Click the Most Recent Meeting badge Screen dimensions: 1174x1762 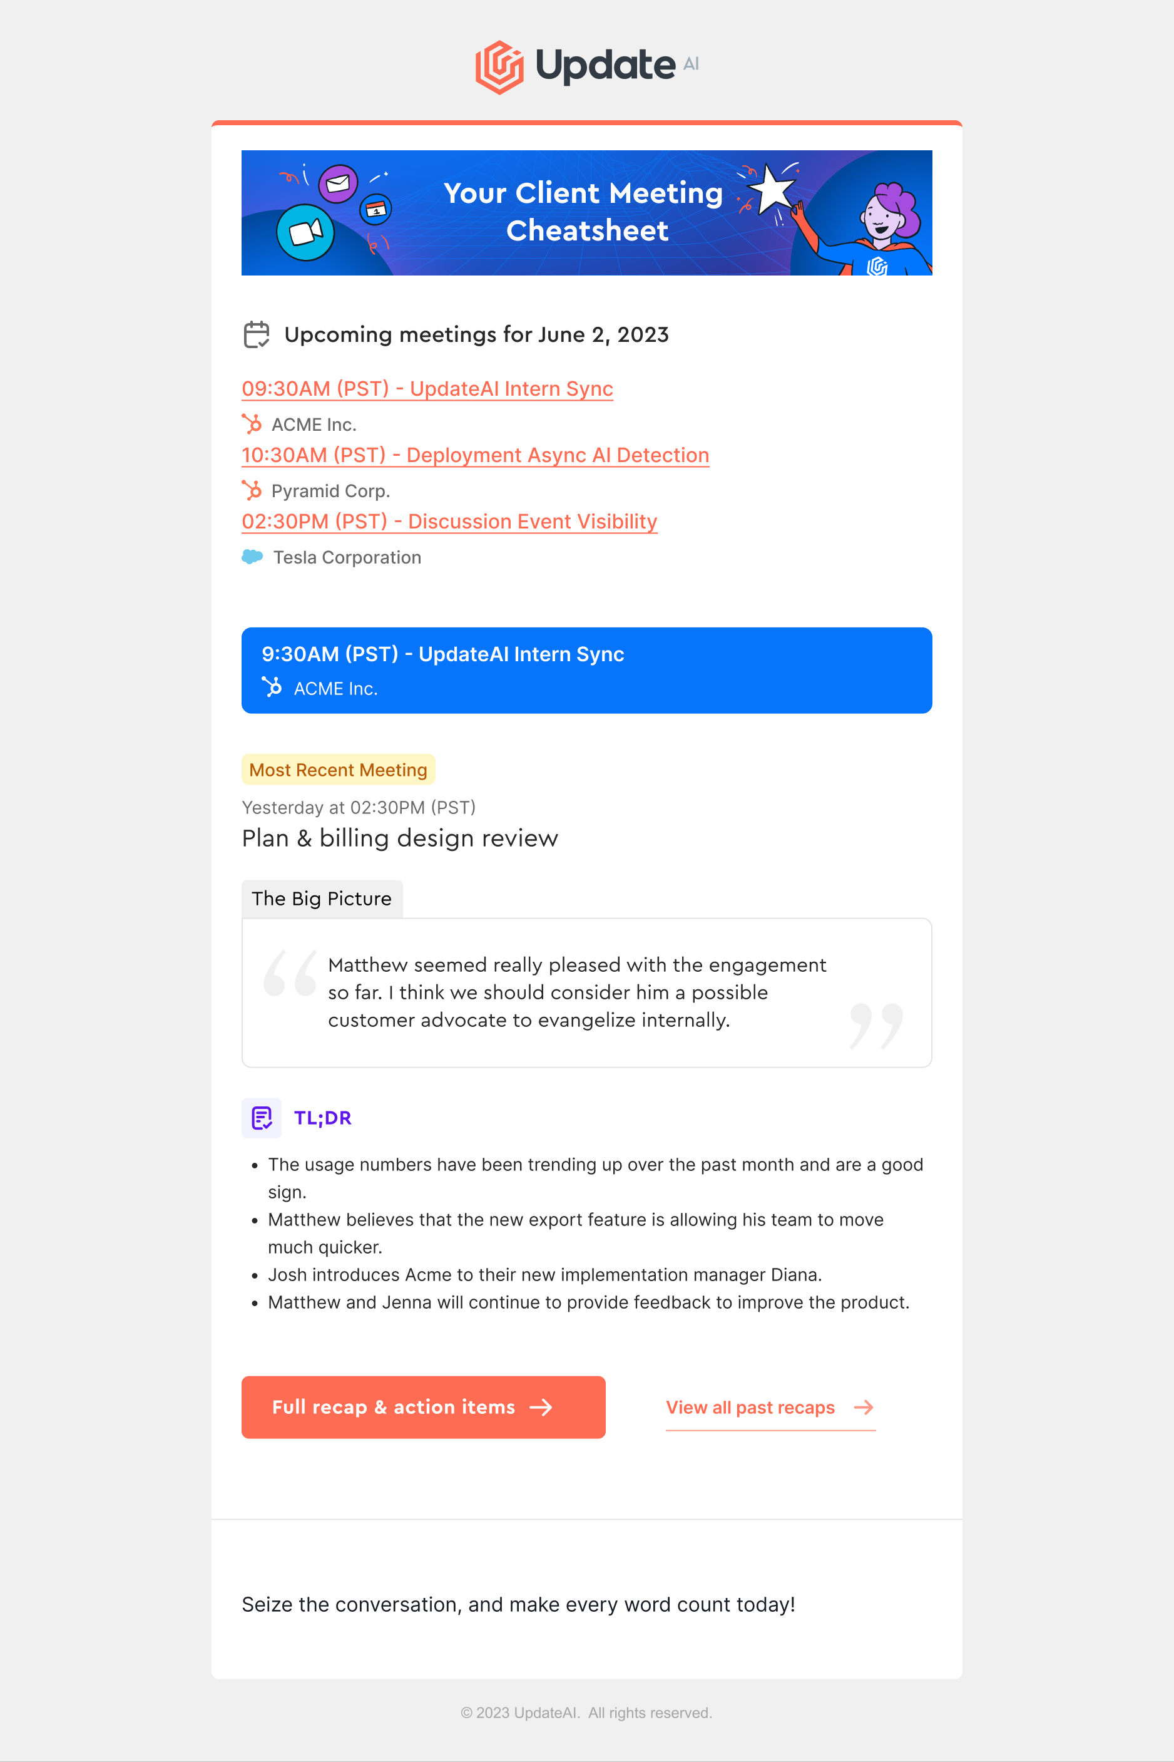[x=339, y=770]
